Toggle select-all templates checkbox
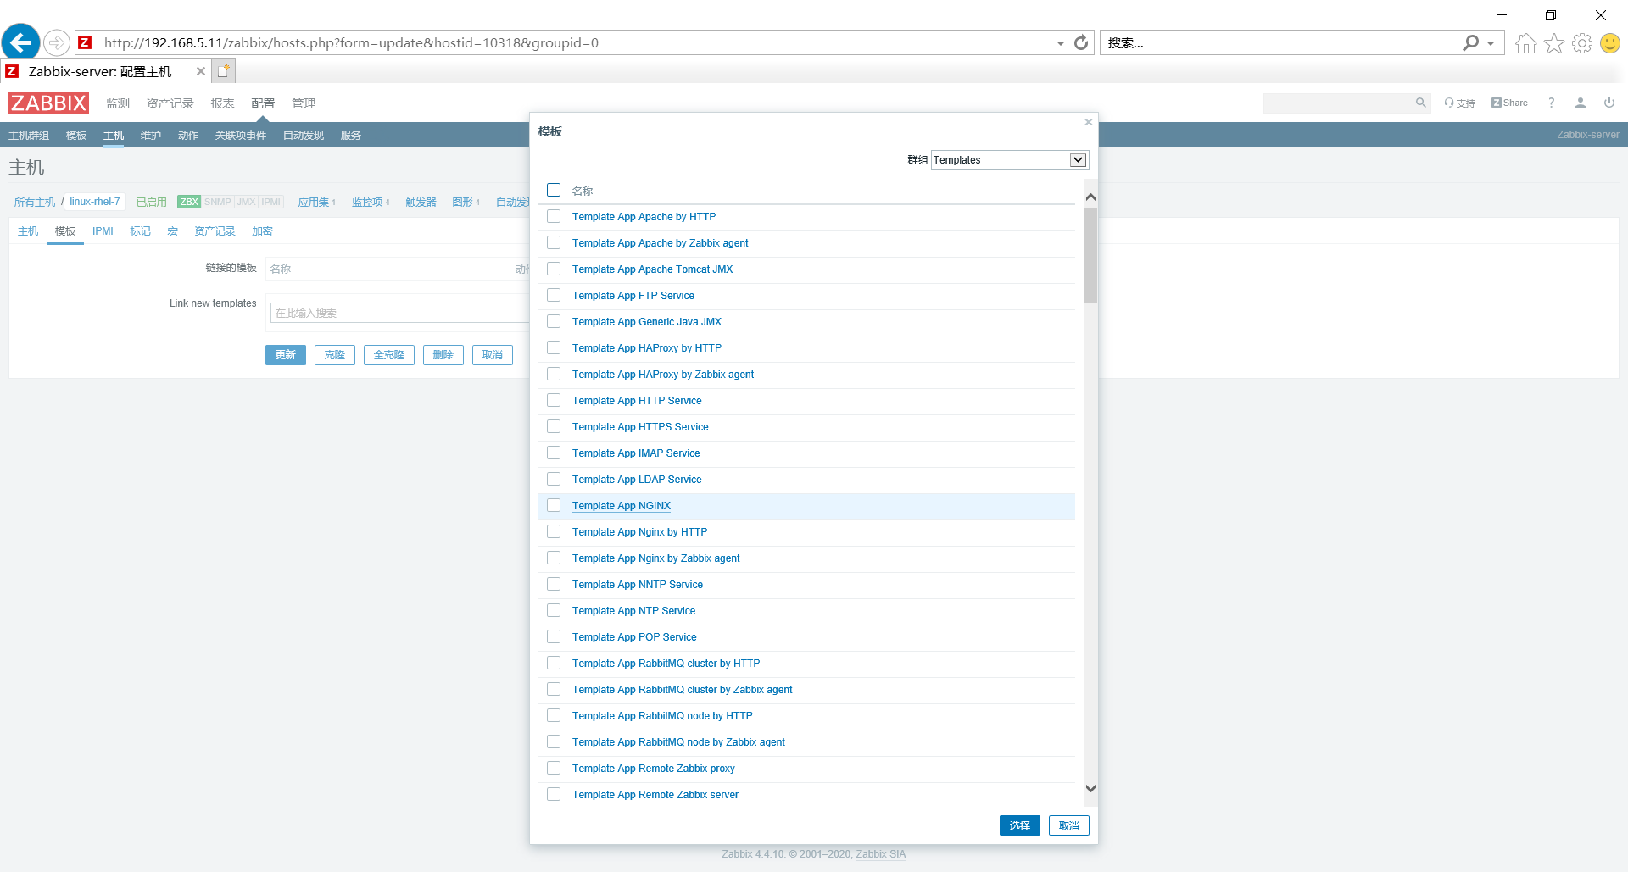The height and width of the screenshot is (872, 1628). pyautogui.click(x=554, y=190)
